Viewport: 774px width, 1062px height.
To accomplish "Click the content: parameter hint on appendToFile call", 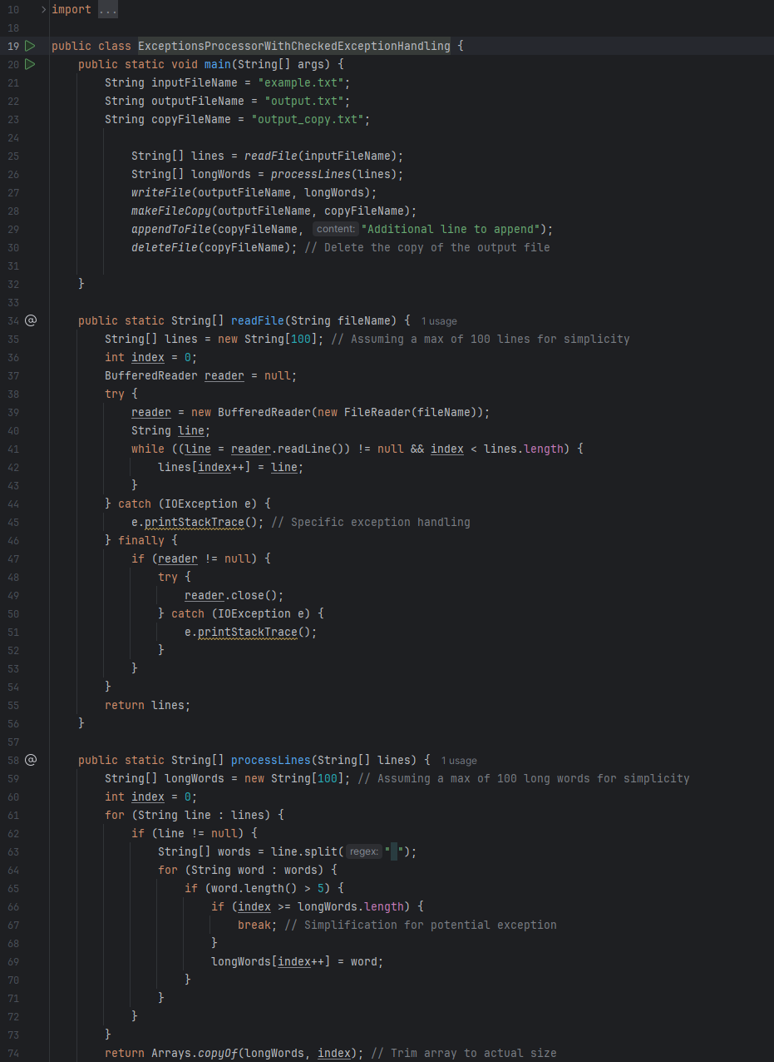I will click(x=336, y=229).
